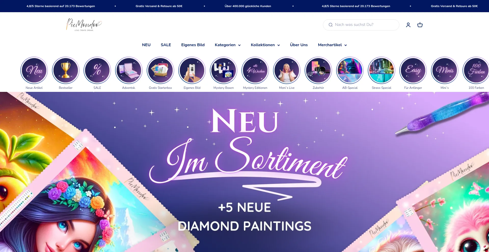Select the SALE percent circle icon
Image resolution: width=489 pixels, height=252 pixels.
coord(97,70)
